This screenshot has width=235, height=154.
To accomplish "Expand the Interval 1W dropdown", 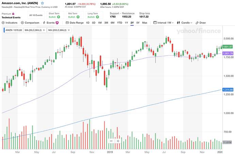I will 164,23.
